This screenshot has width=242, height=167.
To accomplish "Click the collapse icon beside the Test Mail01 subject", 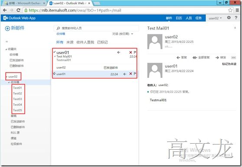I will click(x=235, y=28).
